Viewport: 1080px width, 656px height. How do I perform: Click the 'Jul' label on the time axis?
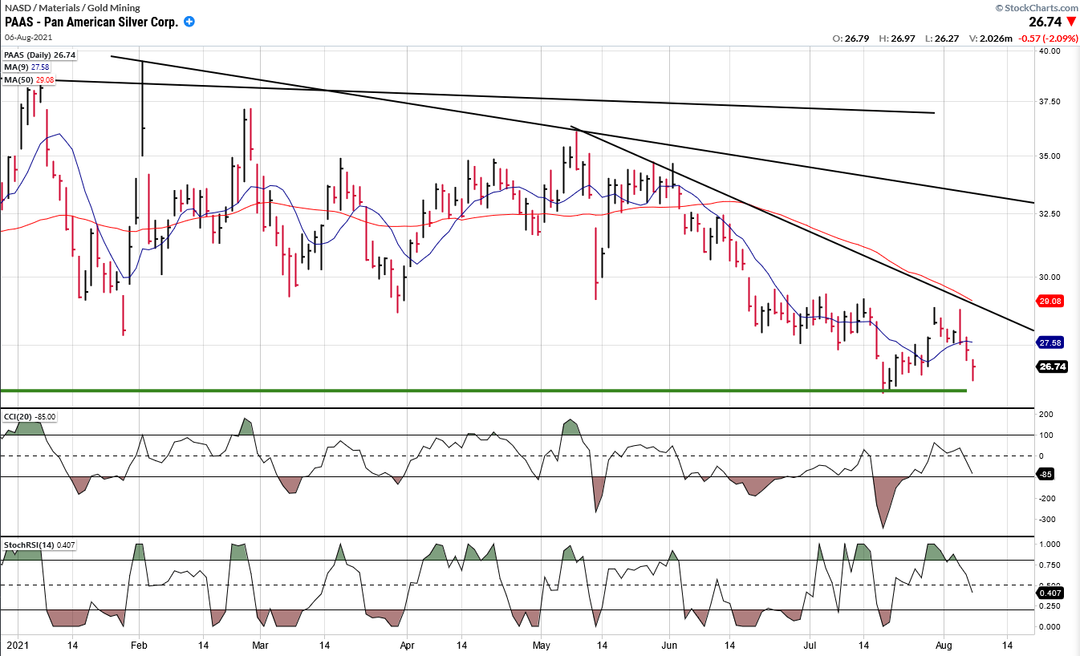(811, 645)
